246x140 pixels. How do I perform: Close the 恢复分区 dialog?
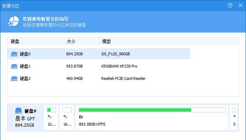[240, 6]
